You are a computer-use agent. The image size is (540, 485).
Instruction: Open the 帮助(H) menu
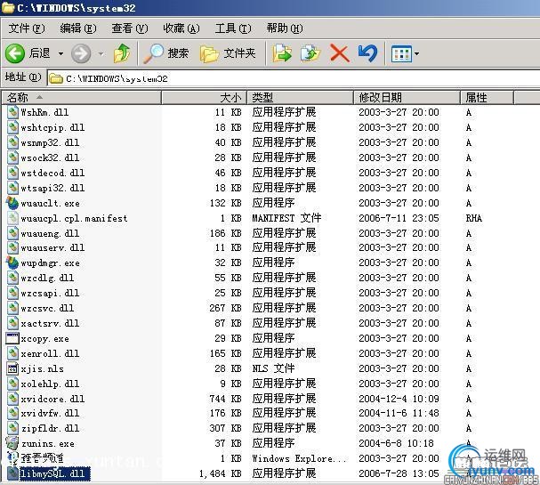coord(285,28)
